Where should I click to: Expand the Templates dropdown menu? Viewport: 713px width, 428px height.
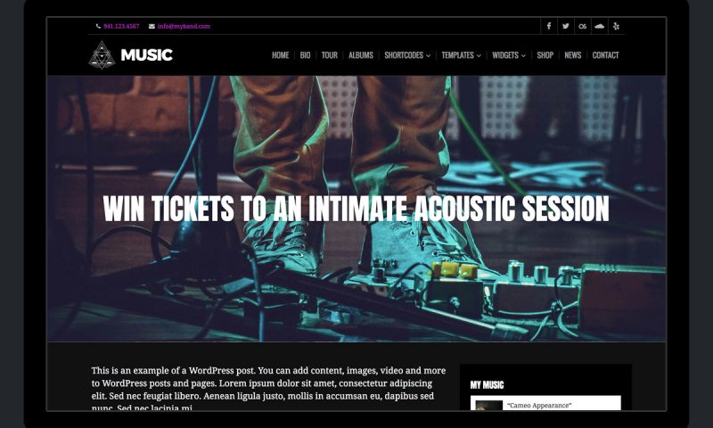tap(461, 55)
